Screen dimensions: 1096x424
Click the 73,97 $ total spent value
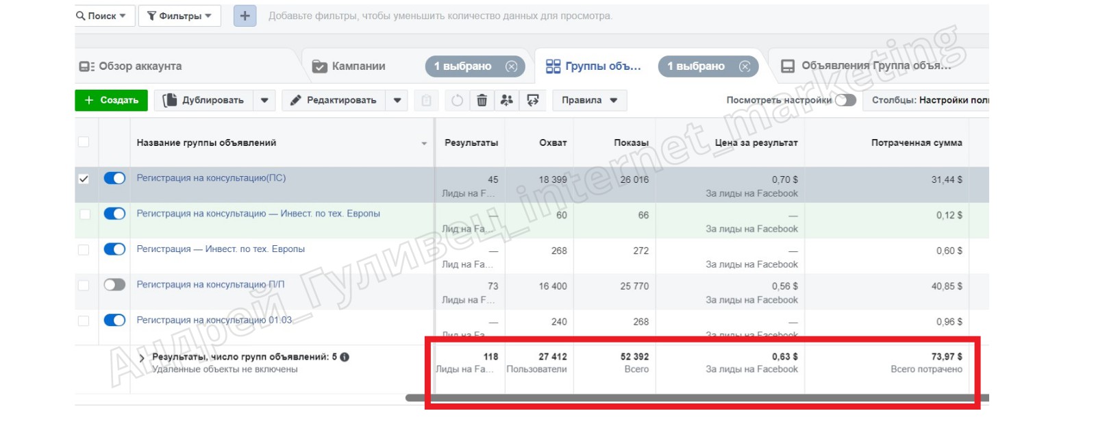pos(947,357)
